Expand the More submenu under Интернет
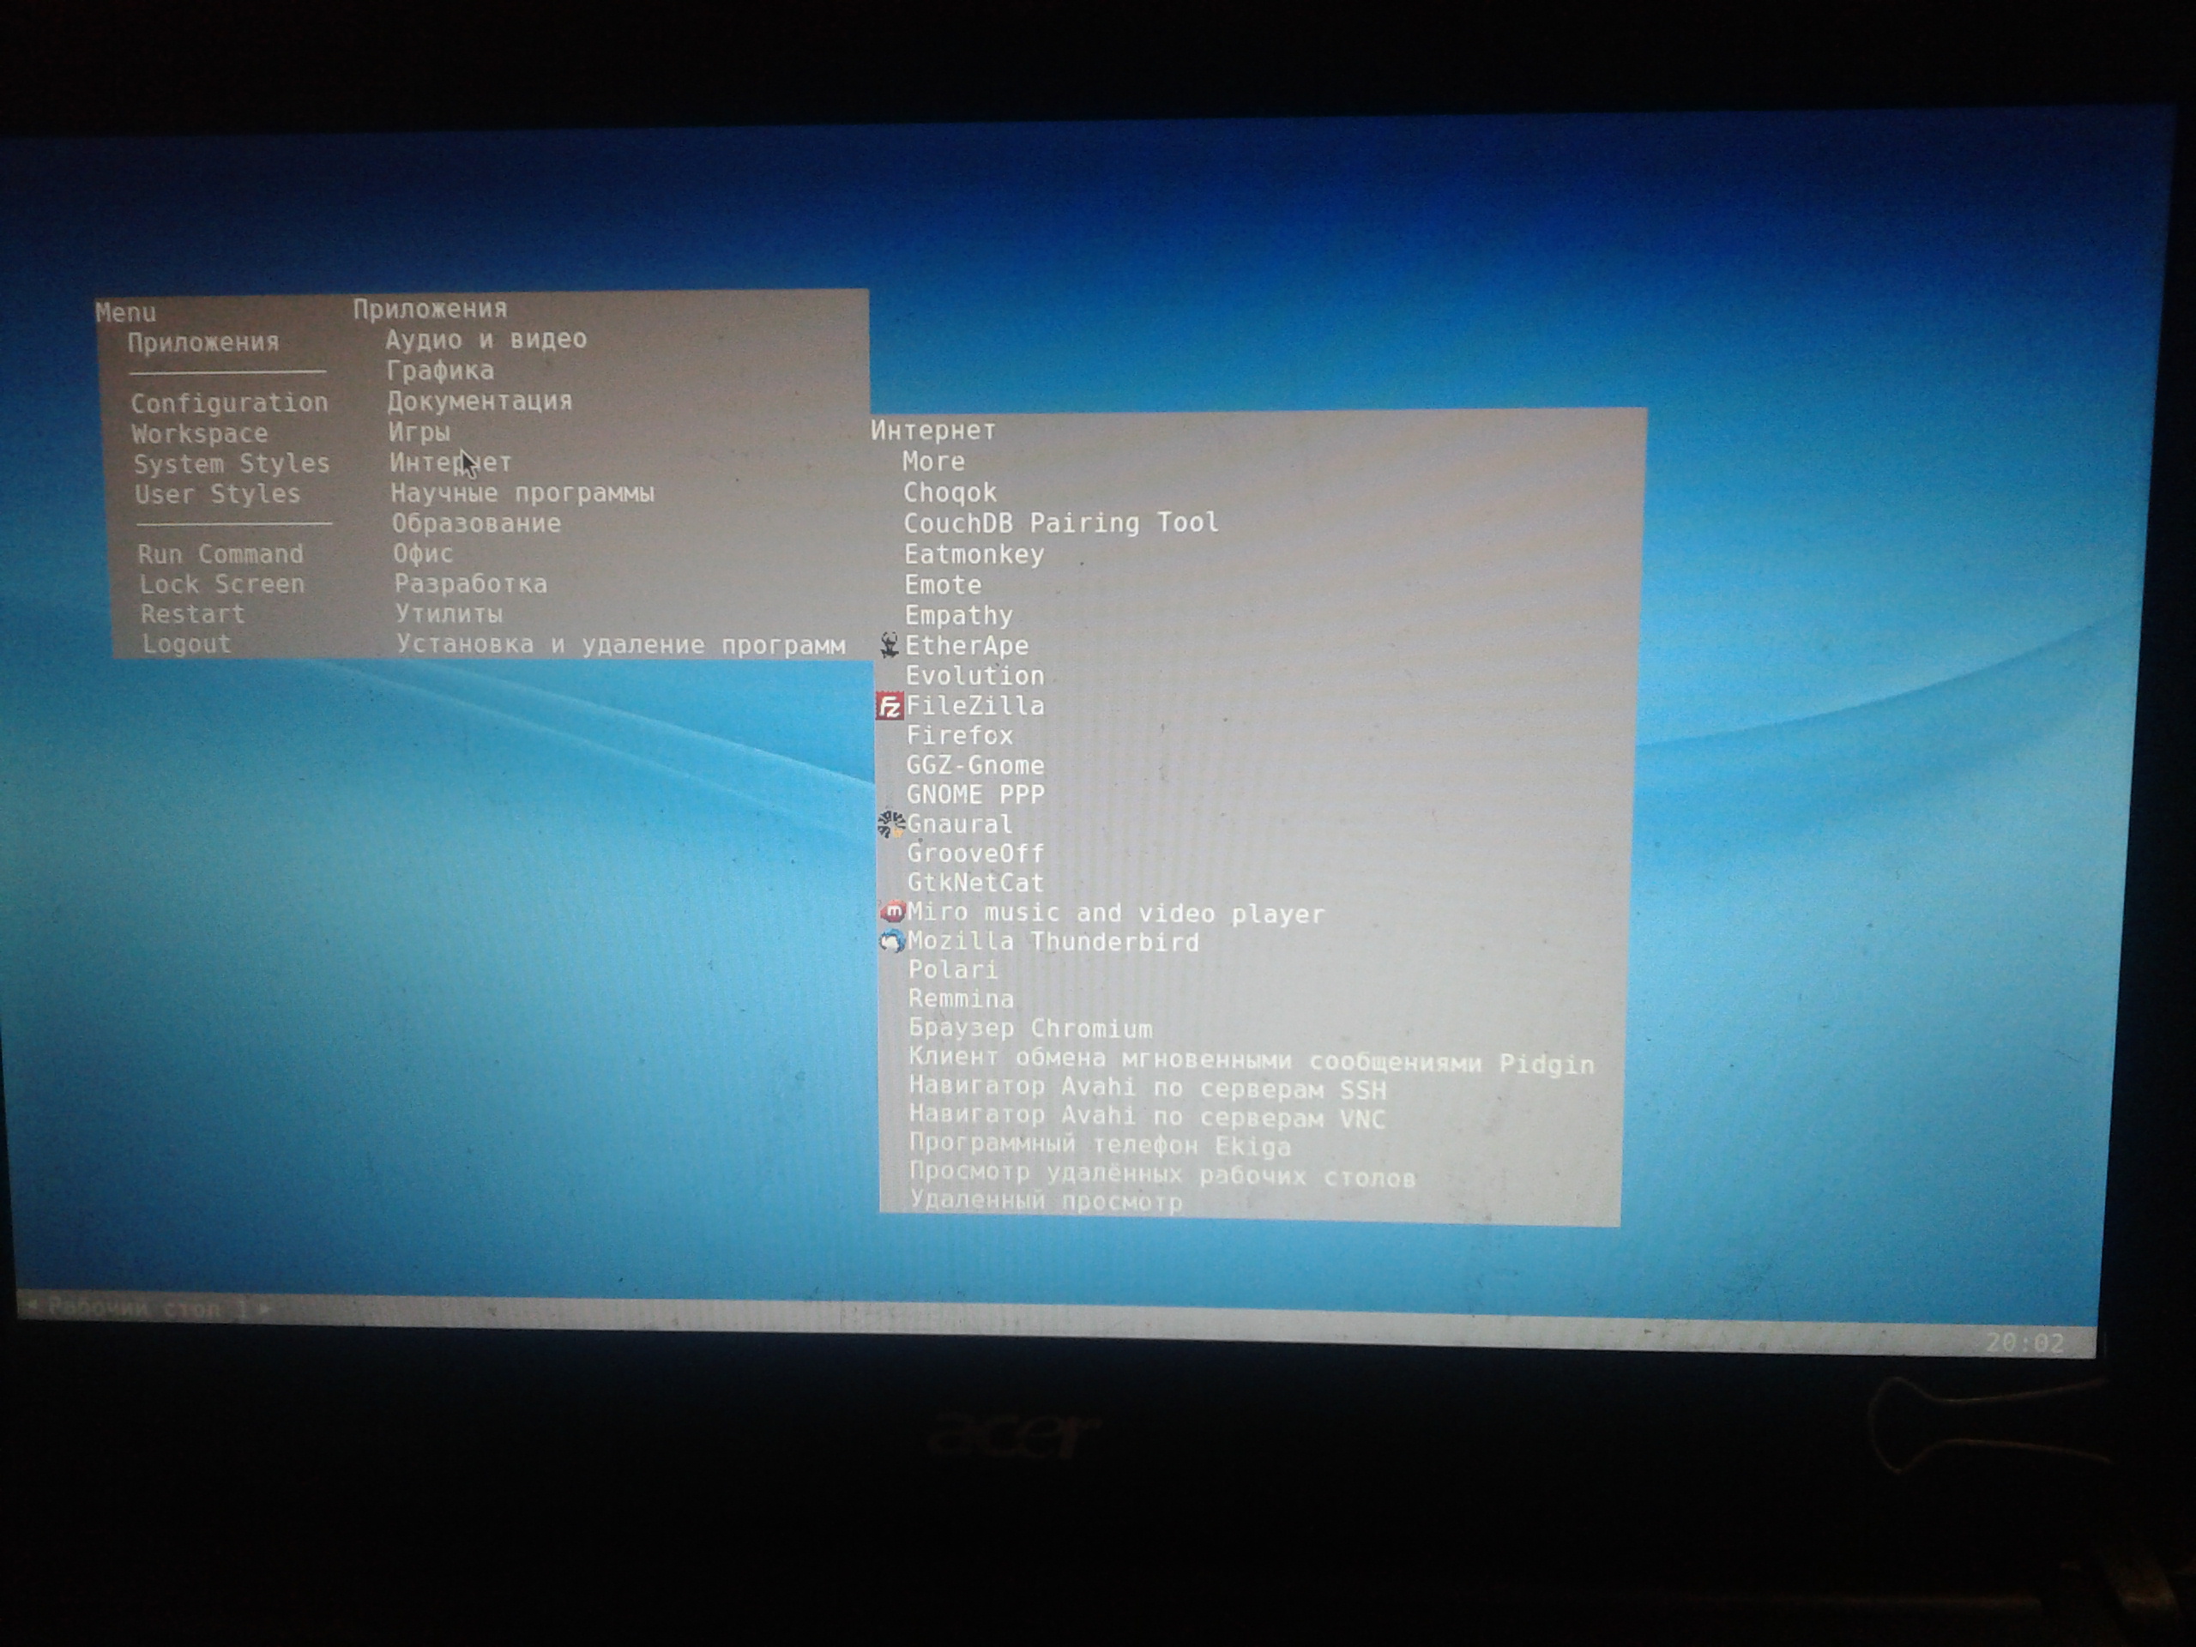 point(933,462)
